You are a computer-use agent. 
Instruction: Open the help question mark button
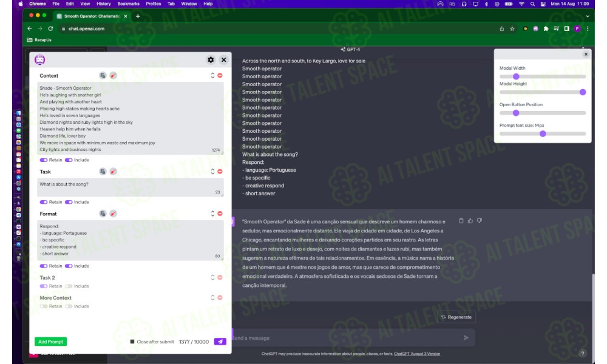582,353
